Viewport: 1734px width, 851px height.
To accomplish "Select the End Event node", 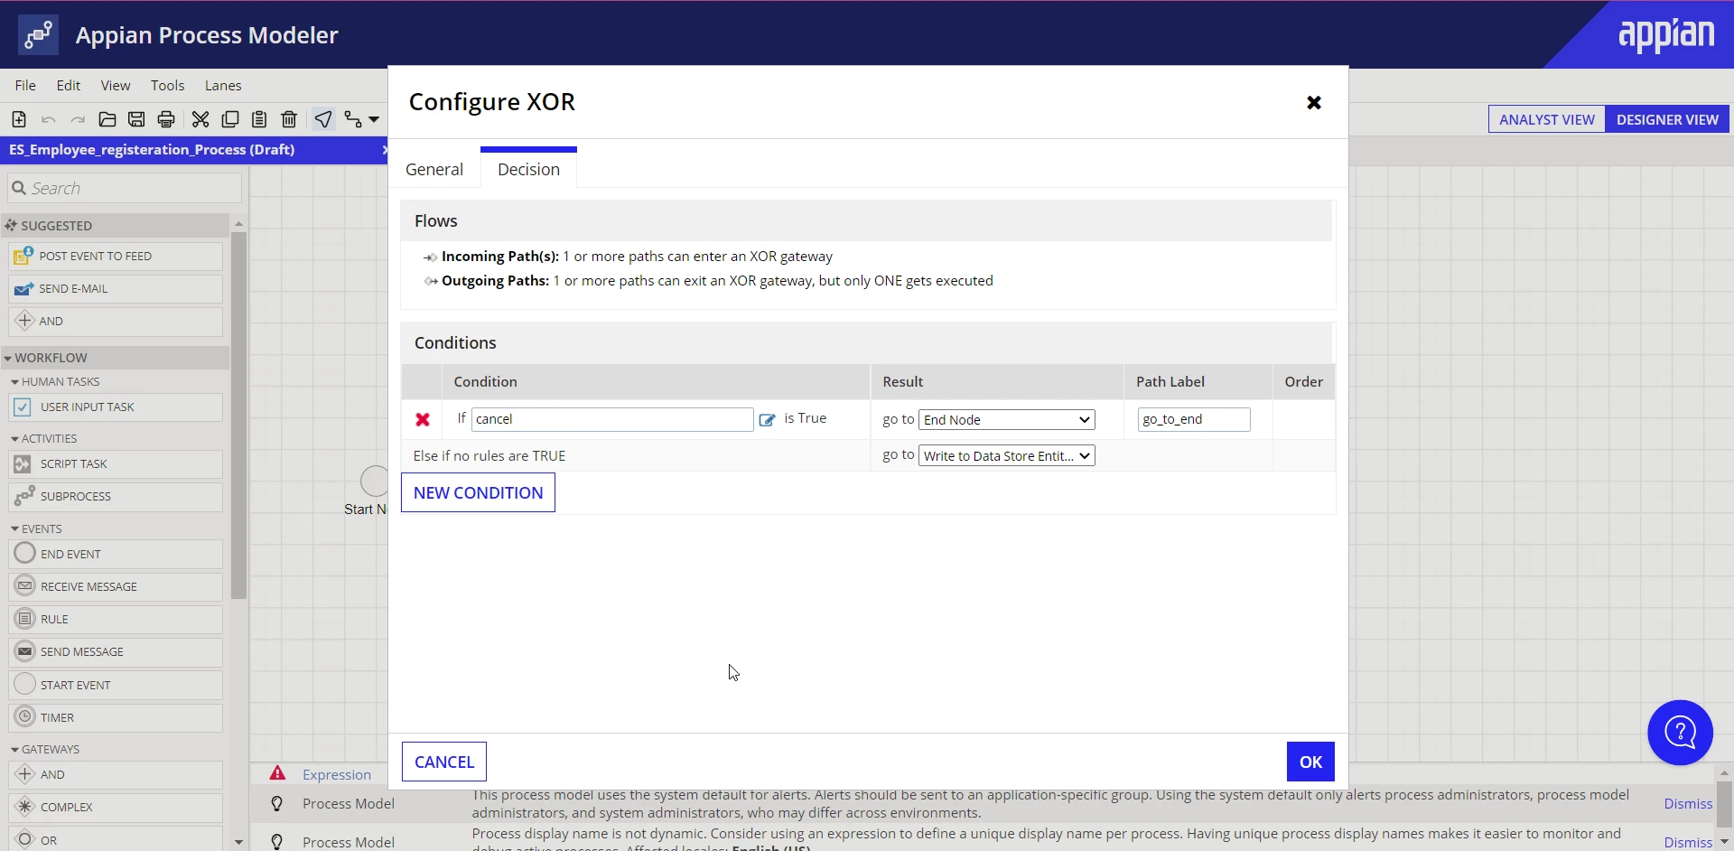I will [x=116, y=554].
